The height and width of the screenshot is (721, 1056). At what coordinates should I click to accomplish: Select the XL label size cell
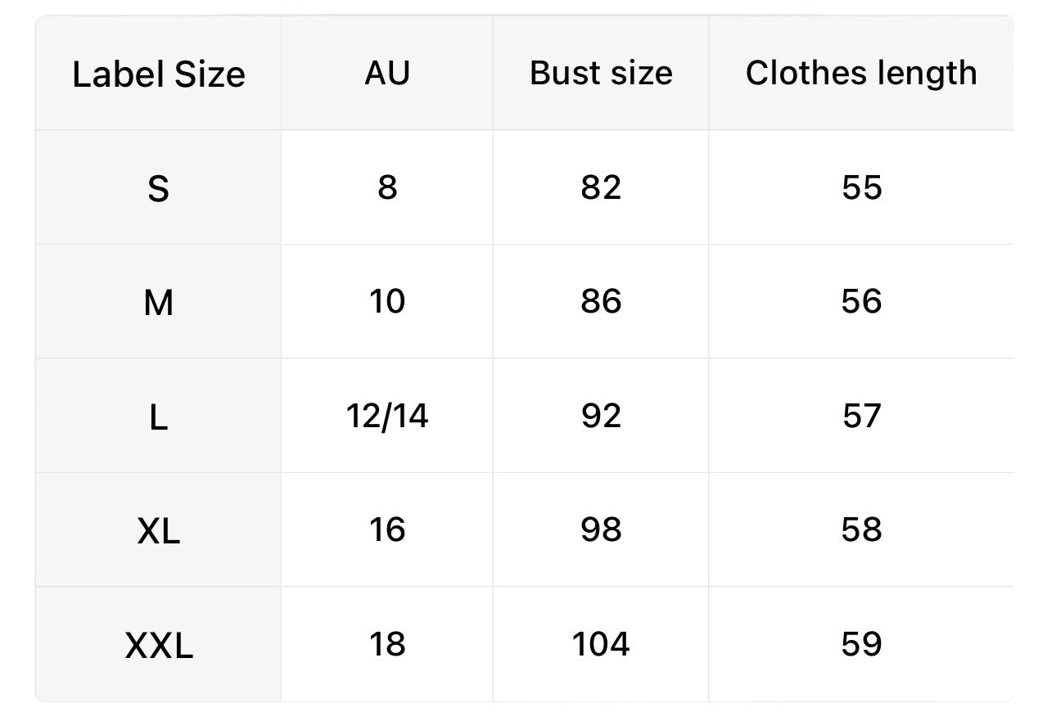pos(159,530)
